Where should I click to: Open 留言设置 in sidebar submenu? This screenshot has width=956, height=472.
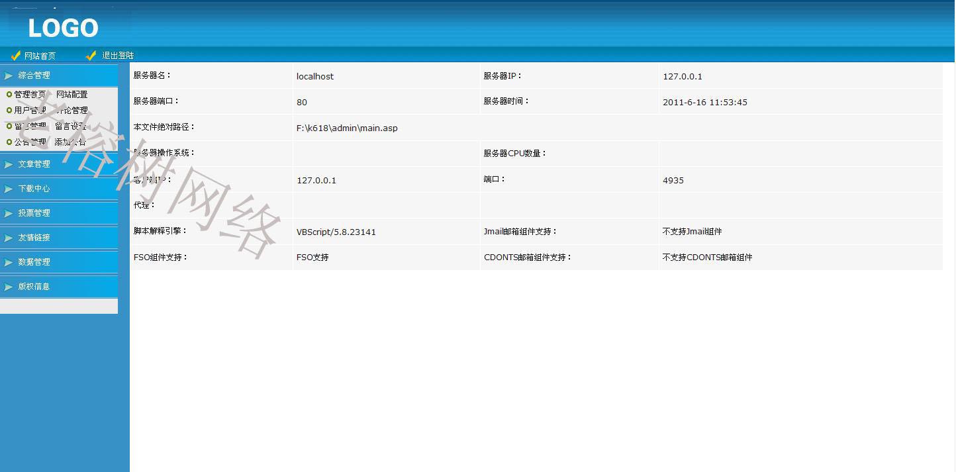[70, 126]
